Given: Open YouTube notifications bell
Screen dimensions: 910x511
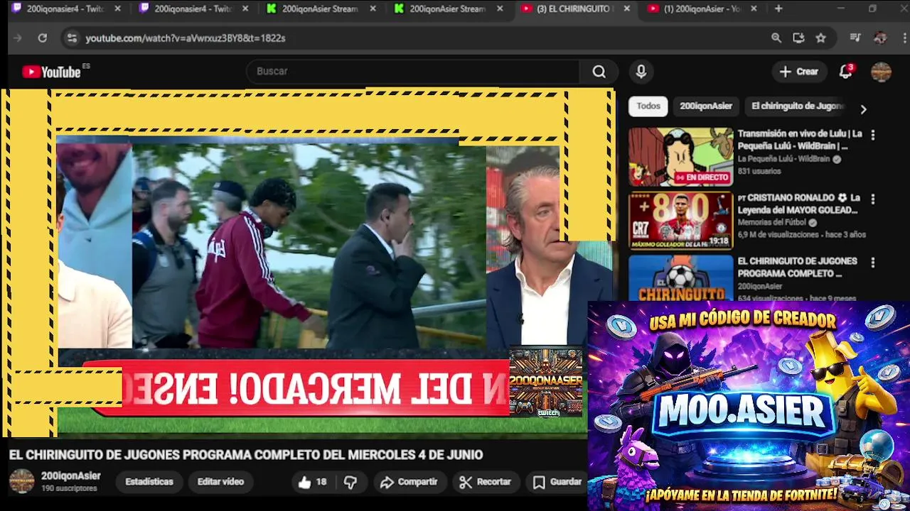Looking at the screenshot, I should [x=845, y=72].
